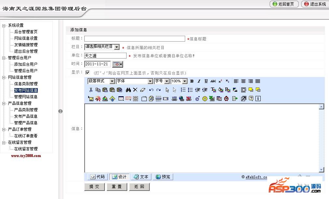Switch to the 代码 code view tab
This screenshot has width=329, height=199.
pyautogui.click(x=98, y=177)
